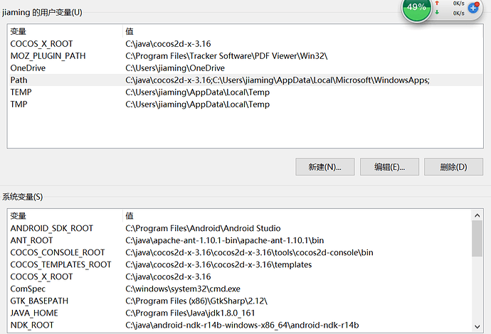Click the system variables scroll down arrow

coord(477,326)
